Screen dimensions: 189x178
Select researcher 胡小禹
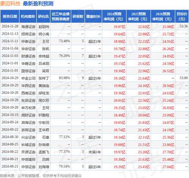[44, 34]
